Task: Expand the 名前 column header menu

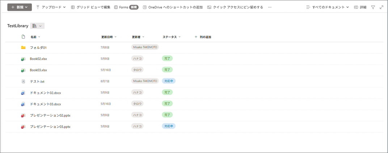Action: pyautogui.click(x=35, y=37)
